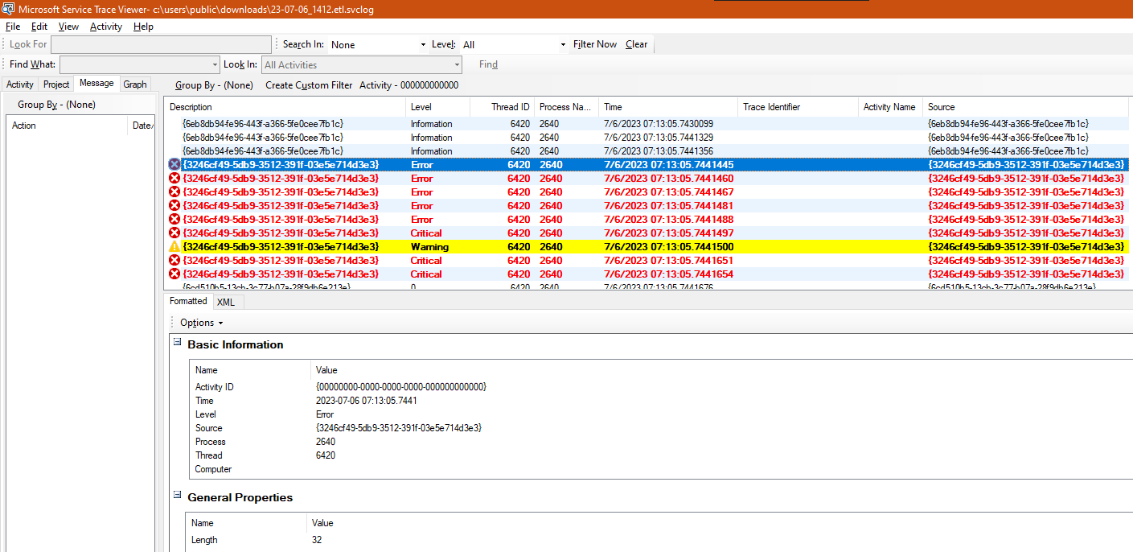Click the critical icon of the 07:13:05.7441654 row
This screenshot has height=552, width=1133.
point(174,274)
